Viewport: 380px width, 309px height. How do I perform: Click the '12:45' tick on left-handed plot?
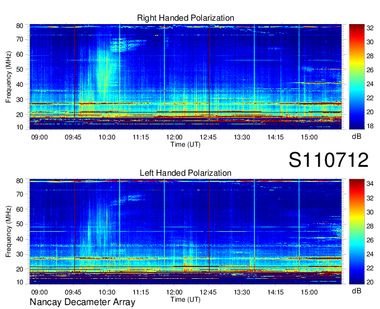pos(208,292)
